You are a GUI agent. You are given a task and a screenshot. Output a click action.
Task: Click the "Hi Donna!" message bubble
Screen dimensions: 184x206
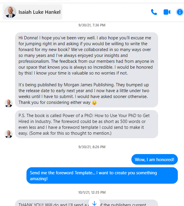click(x=86, y=55)
